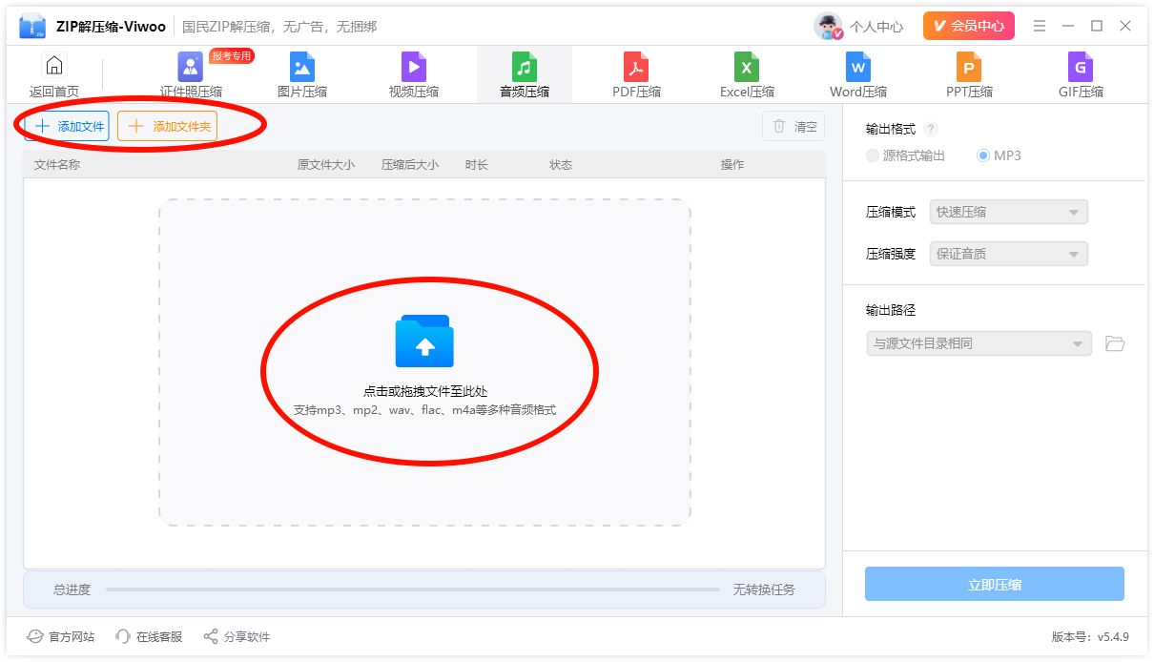
Task: Click the 压缩后大小 column header
Action: [x=410, y=165]
